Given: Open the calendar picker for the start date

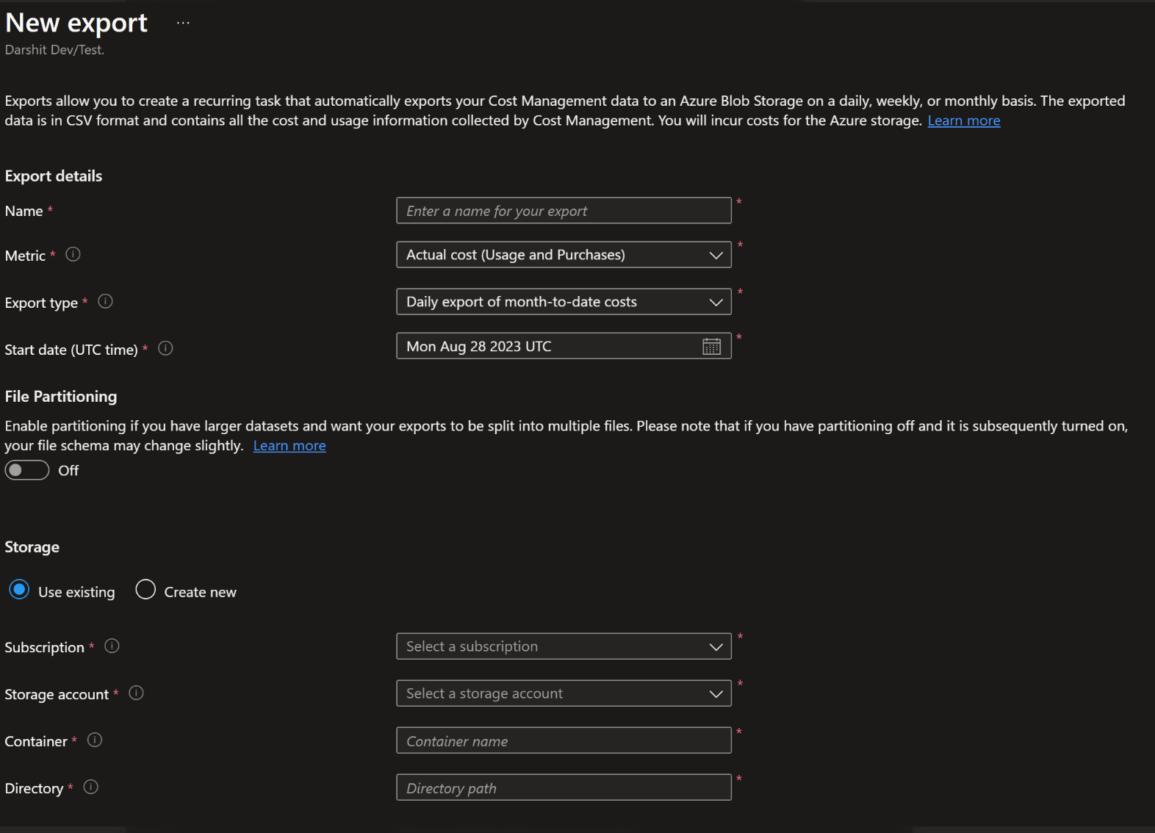Looking at the screenshot, I should [x=711, y=346].
